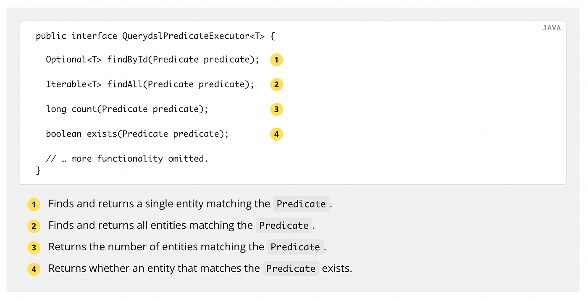Click the 'more functionality omitted' comment line

(127, 159)
